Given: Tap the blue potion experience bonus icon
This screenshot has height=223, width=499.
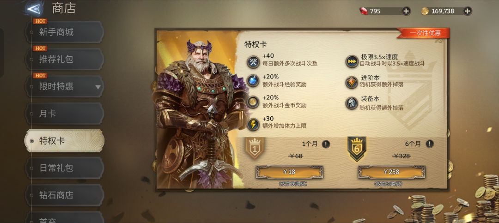Looking at the screenshot, I should click(253, 81).
